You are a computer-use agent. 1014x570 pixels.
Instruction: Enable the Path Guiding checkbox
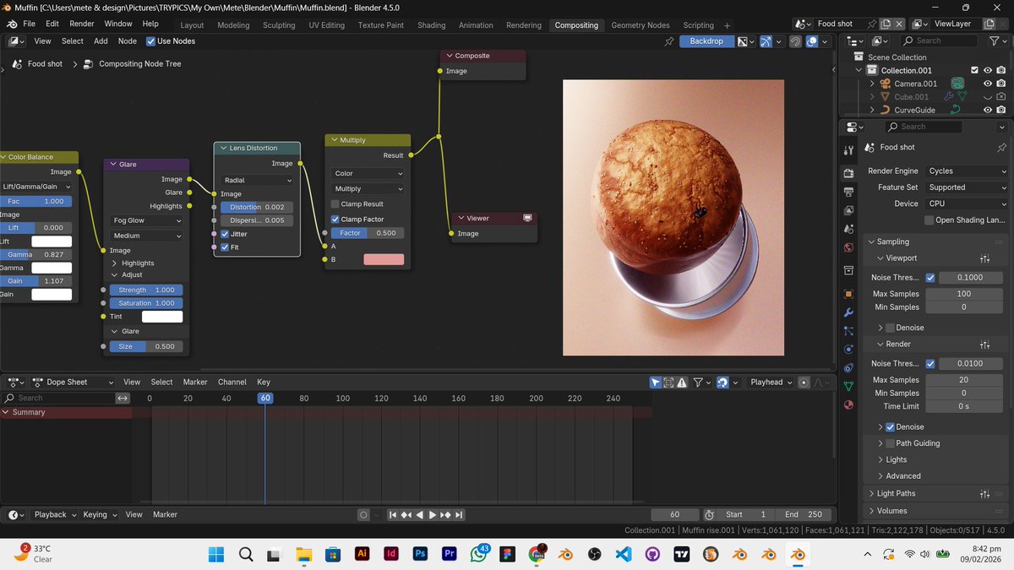(x=890, y=443)
